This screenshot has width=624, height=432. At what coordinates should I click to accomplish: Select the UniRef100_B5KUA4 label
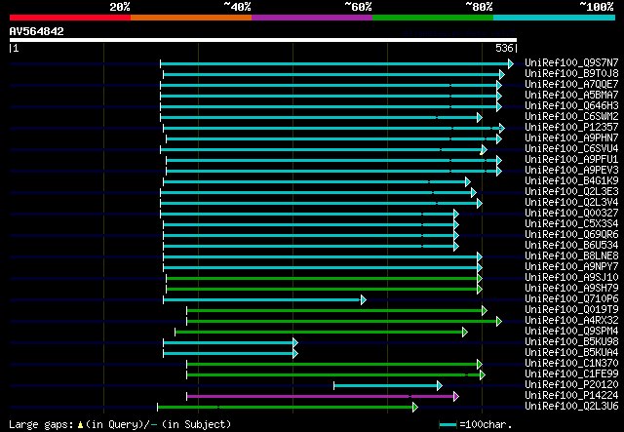(571, 353)
